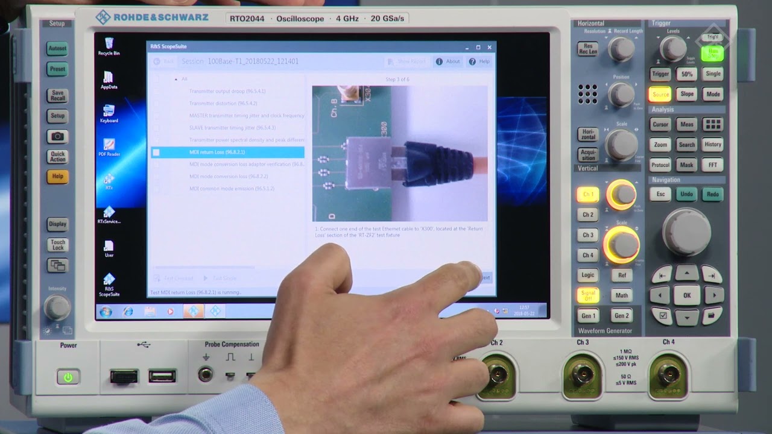
Task: Open Internet Explorer from the taskbar
Action: 128,312
